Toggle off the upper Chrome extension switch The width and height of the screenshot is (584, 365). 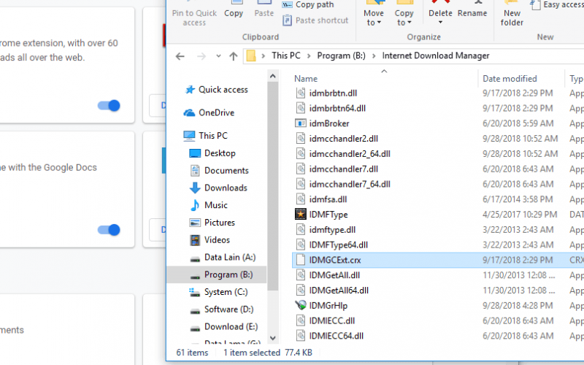point(109,106)
